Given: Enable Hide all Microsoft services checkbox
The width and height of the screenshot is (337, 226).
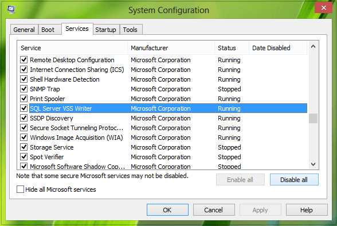Looking at the screenshot, I should (20, 189).
